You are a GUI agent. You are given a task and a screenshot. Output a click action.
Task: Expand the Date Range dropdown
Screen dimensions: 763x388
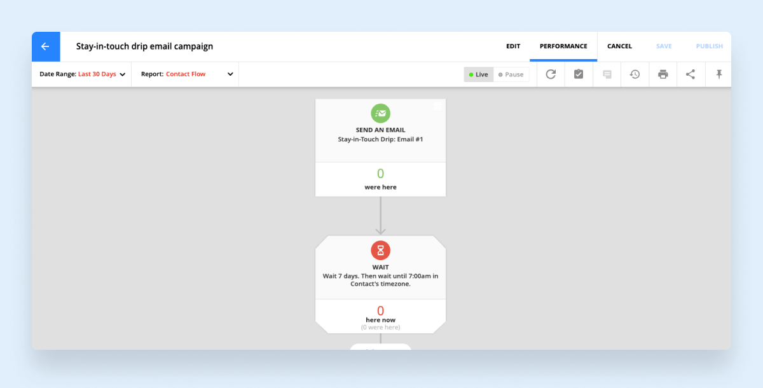[x=82, y=74]
